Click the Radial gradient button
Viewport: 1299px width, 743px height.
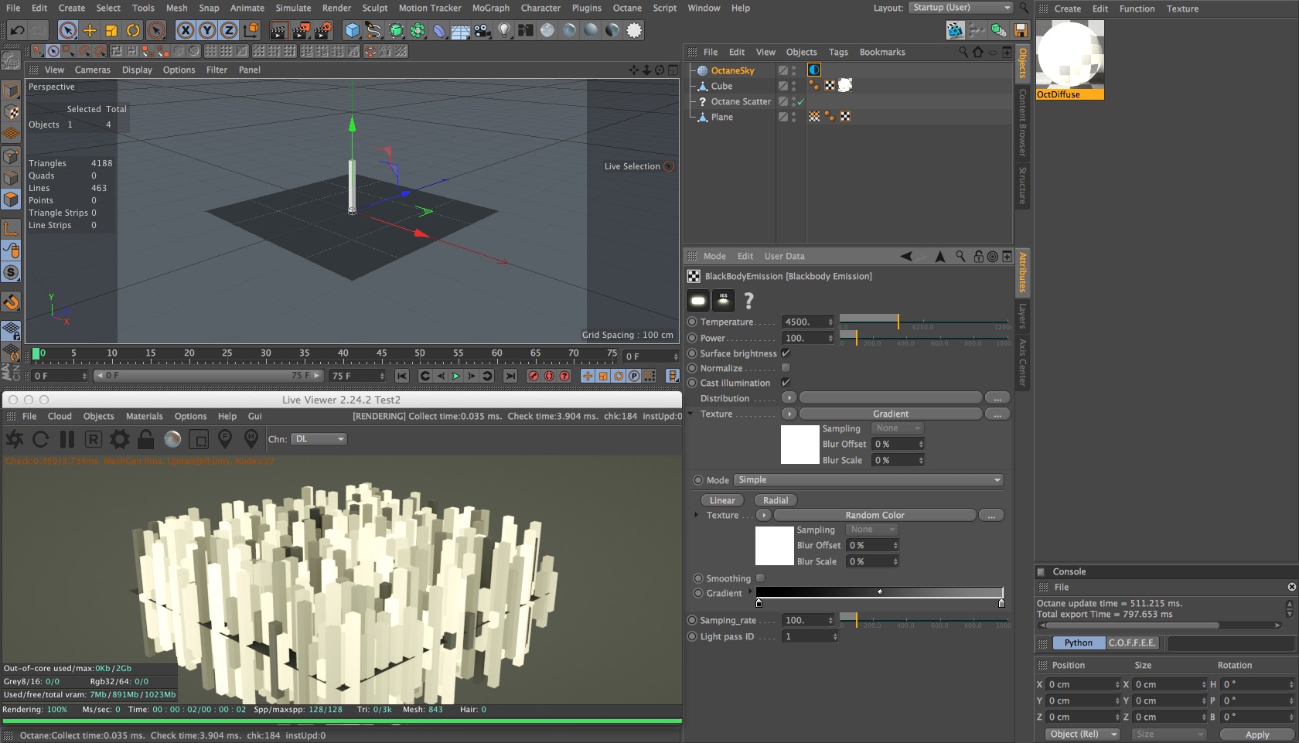(775, 500)
